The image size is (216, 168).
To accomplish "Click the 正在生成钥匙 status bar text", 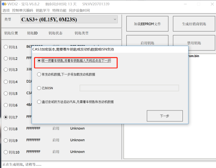I will (22, 164).
